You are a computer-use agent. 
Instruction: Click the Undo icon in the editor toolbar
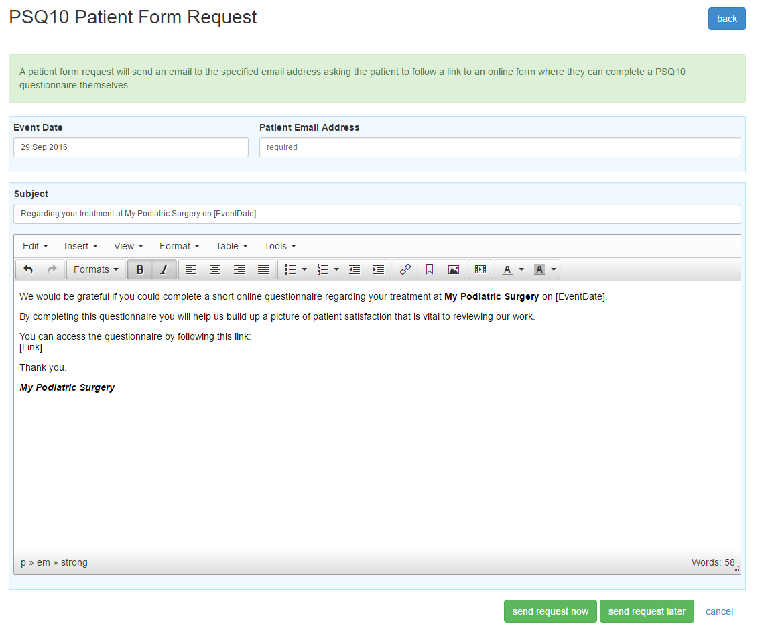(x=28, y=269)
